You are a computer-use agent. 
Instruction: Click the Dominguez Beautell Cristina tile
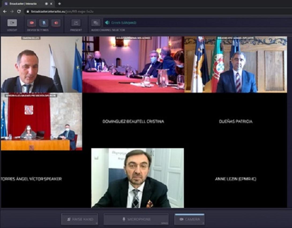pyautogui.click(x=133, y=121)
